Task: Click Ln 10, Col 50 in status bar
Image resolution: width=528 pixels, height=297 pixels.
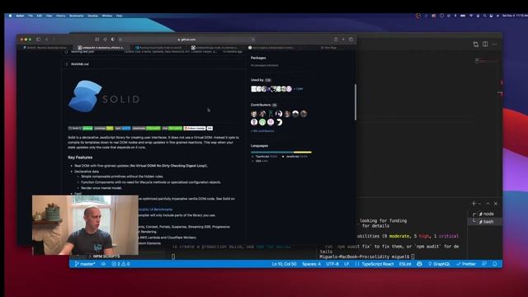Action: tap(284, 264)
